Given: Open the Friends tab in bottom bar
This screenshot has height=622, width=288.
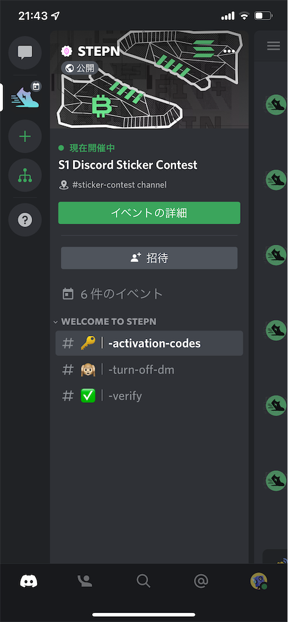Looking at the screenshot, I should pos(85,581).
